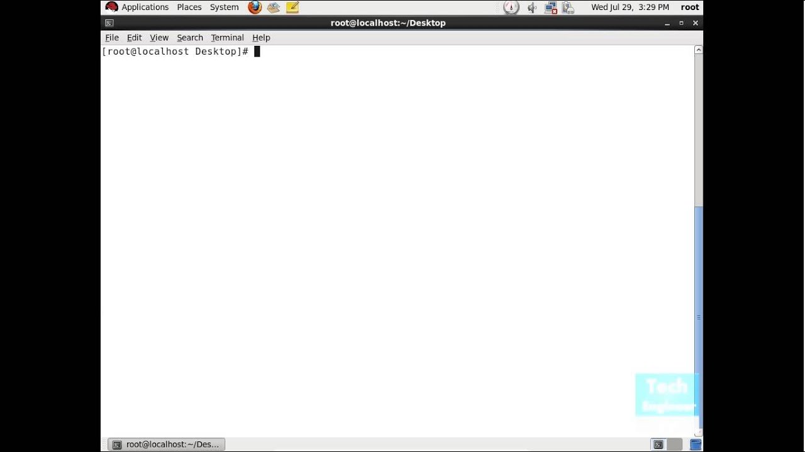Screen dimensions: 805x452
Task: Click the terminal scrollbar down arrow
Action: coord(699,433)
